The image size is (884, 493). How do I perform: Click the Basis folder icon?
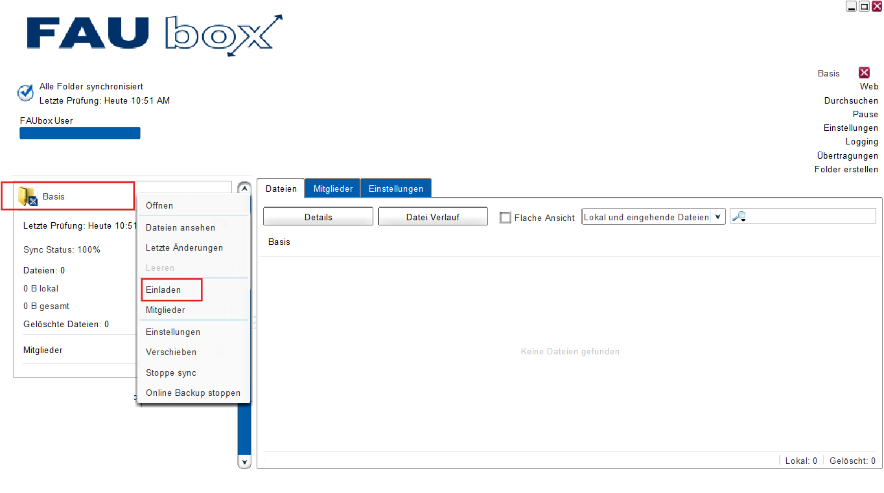tap(28, 196)
